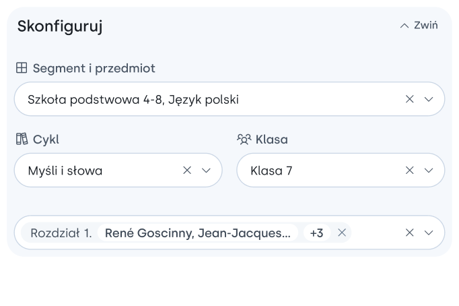This screenshot has height=306, width=459.
Task: Click the +3 more items badge
Action: click(x=316, y=233)
